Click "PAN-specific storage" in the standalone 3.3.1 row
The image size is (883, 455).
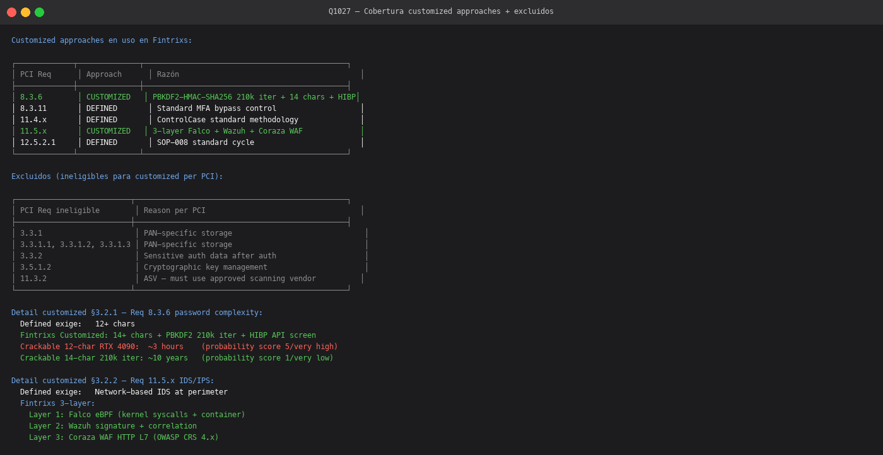[x=188, y=233]
